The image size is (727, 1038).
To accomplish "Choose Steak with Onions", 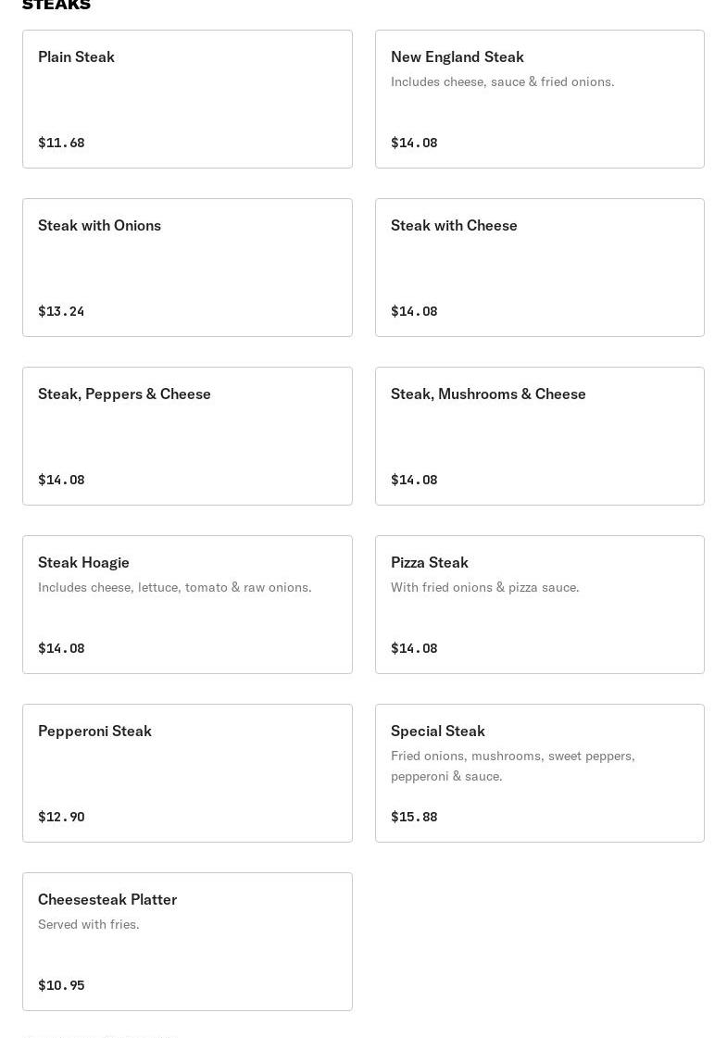I will 187,268.
